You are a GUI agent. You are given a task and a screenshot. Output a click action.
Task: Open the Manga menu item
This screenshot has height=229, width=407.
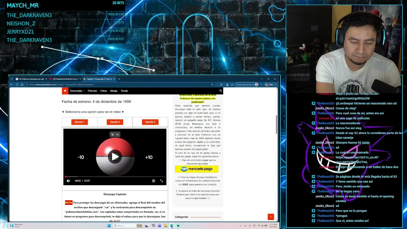click(x=114, y=91)
